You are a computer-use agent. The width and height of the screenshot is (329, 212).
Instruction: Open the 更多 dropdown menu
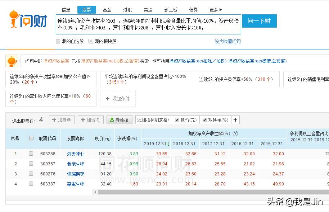pyautogui.click(x=215, y=10)
